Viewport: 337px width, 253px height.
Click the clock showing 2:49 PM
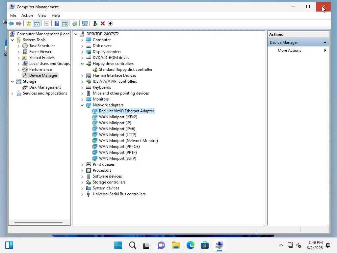click(315, 242)
